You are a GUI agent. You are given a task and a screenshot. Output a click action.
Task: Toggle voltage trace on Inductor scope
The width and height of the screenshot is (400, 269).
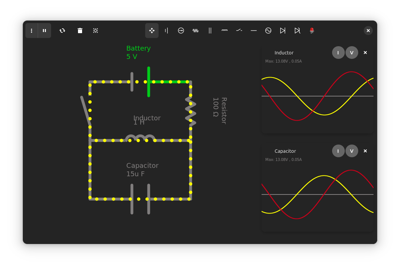coord(352,53)
